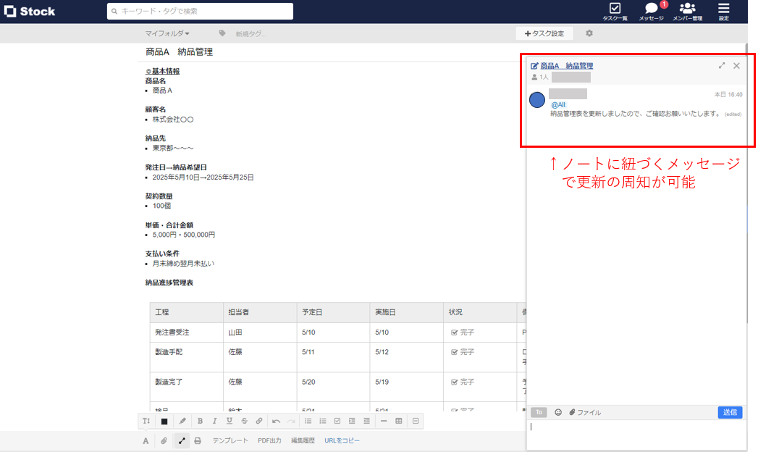Open emoji picker in message box
Viewport: 758px width, 452px height.
point(558,412)
